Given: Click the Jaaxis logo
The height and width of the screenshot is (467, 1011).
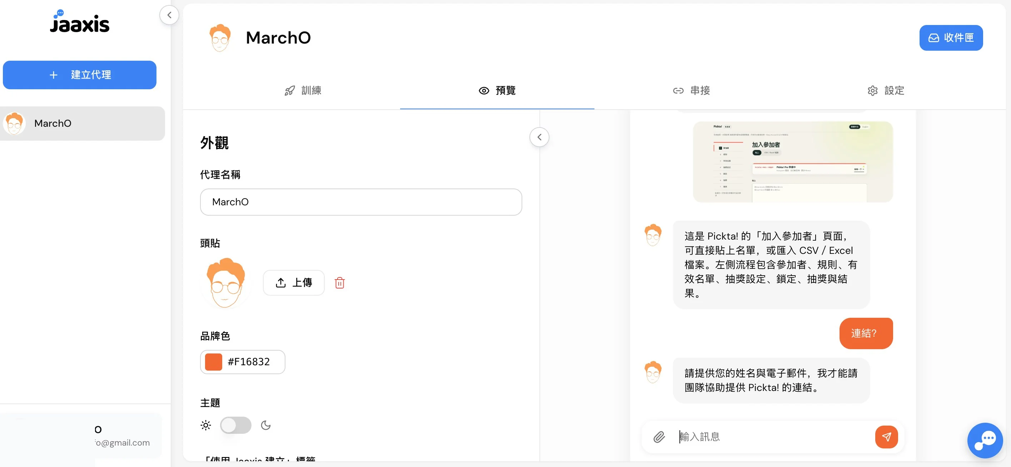Looking at the screenshot, I should tap(80, 21).
